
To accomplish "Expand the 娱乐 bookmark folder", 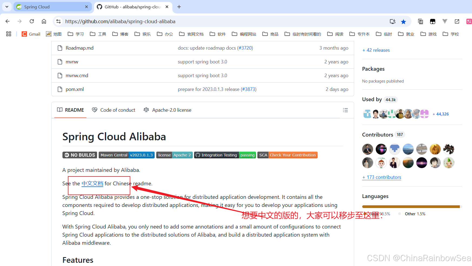I will point(142,34).
